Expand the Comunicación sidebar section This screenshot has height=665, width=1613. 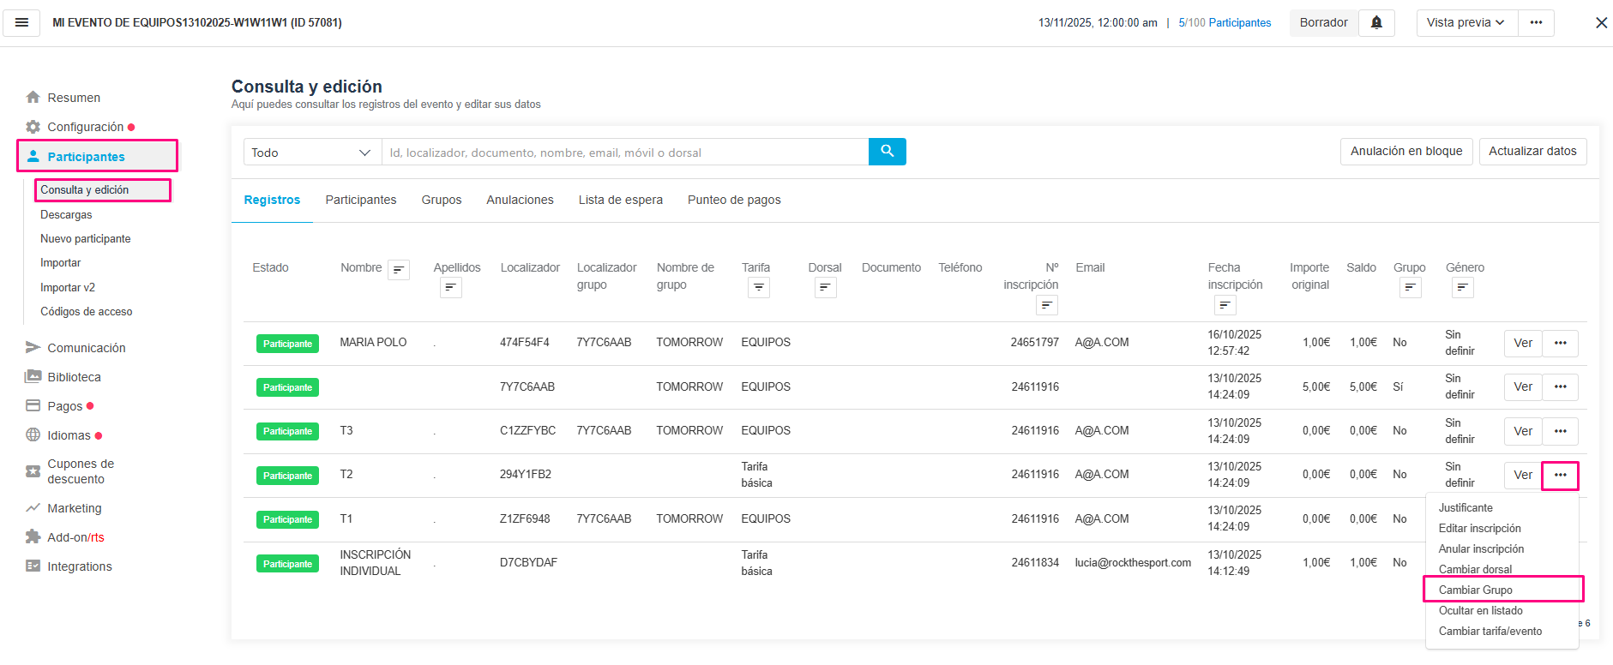pyautogui.click(x=86, y=348)
